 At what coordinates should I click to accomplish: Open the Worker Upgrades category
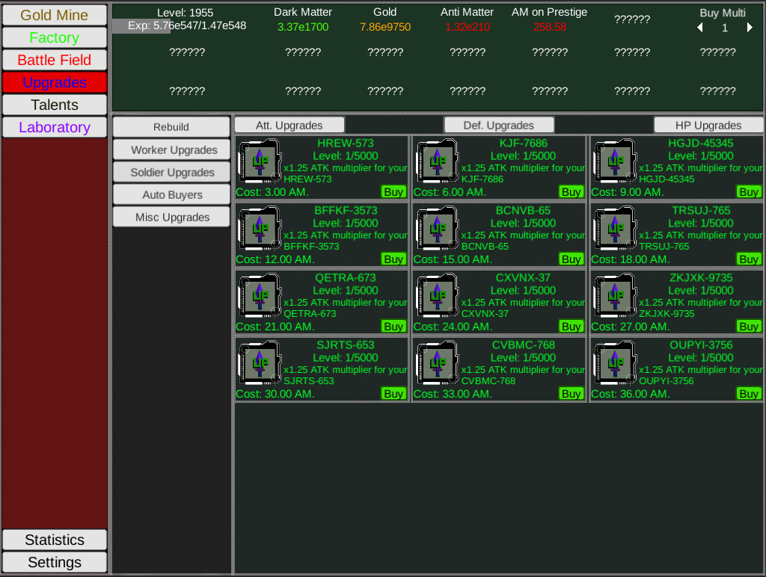pos(172,150)
